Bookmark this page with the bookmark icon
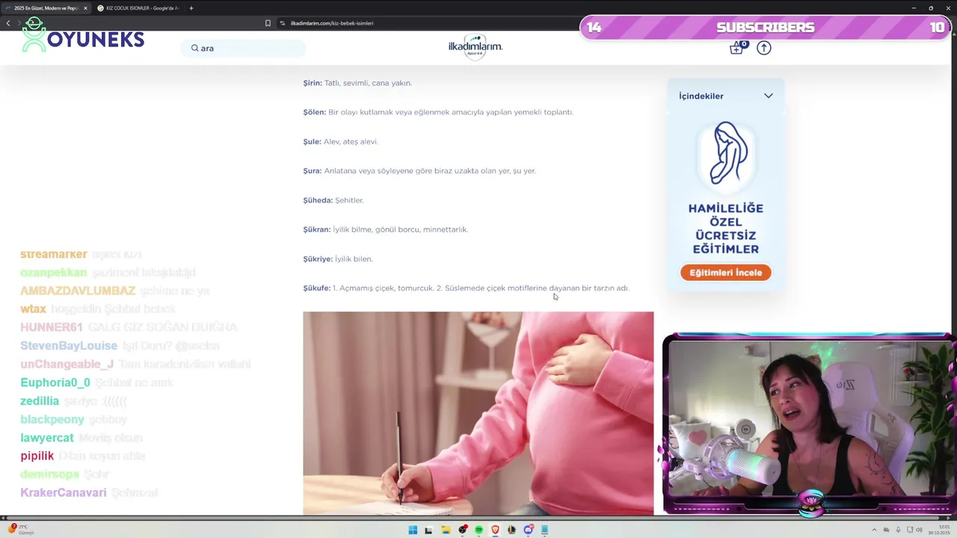The width and height of the screenshot is (957, 538). [268, 23]
